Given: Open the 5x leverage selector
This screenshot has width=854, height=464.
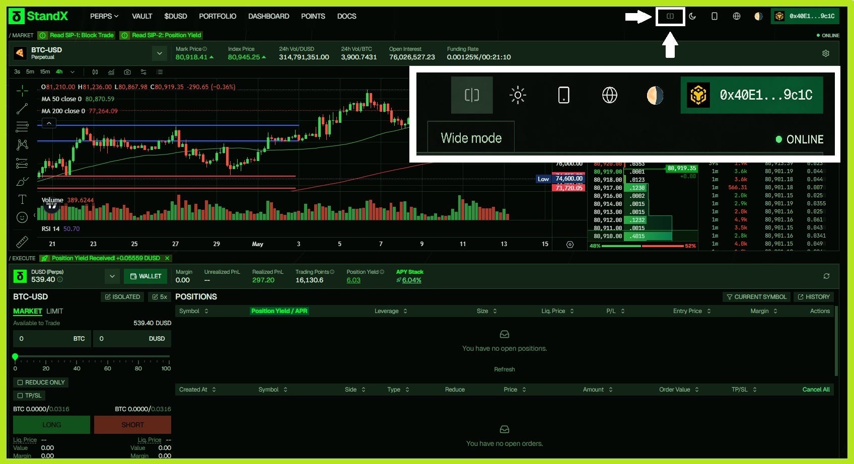Looking at the screenshot, I should pyautogui.click(x=160, y=297).
